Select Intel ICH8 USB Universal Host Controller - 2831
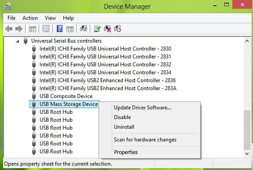 (x=105, y=57)
